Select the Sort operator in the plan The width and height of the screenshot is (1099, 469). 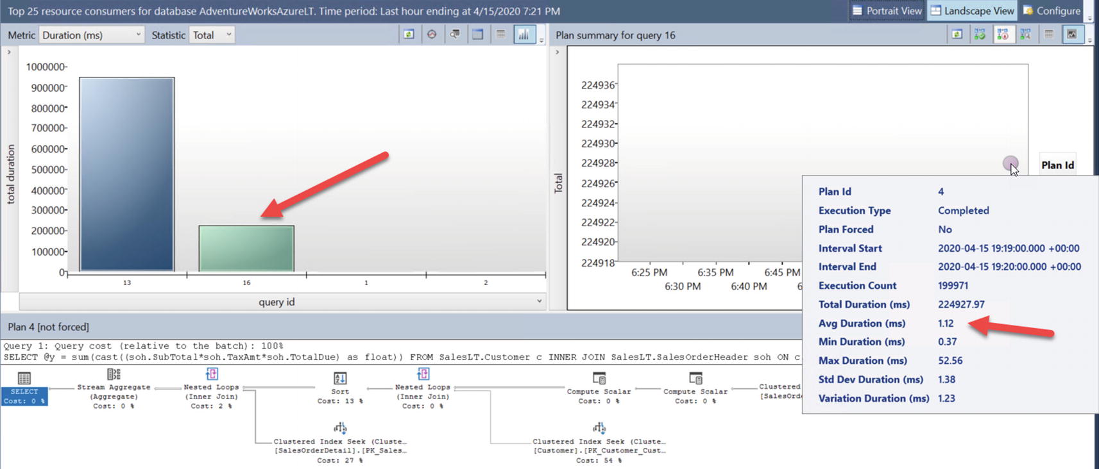tap(340, 389)
